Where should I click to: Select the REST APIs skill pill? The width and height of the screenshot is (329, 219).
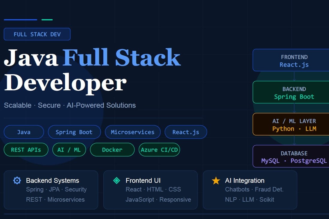26,150
